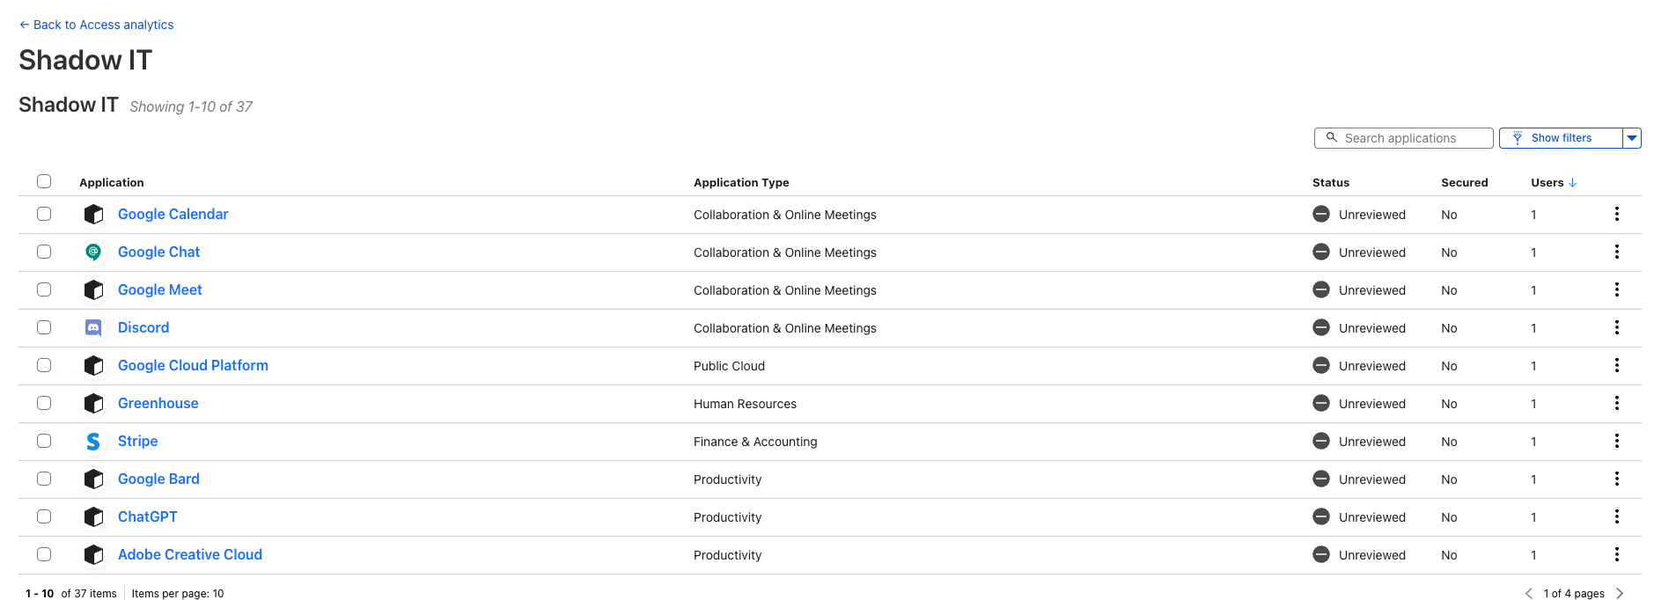Toggle the select-all checkbox in table header
The height and width of the screenshot is (600, 1654).
click(44, 182)
